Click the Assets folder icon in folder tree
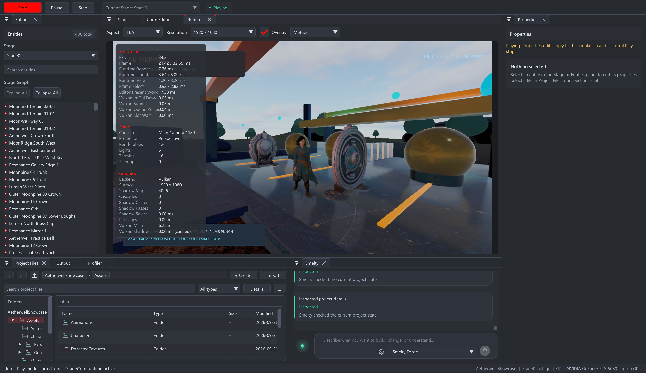Viewport: 646px width, 373px height. (x=21, y=320)
